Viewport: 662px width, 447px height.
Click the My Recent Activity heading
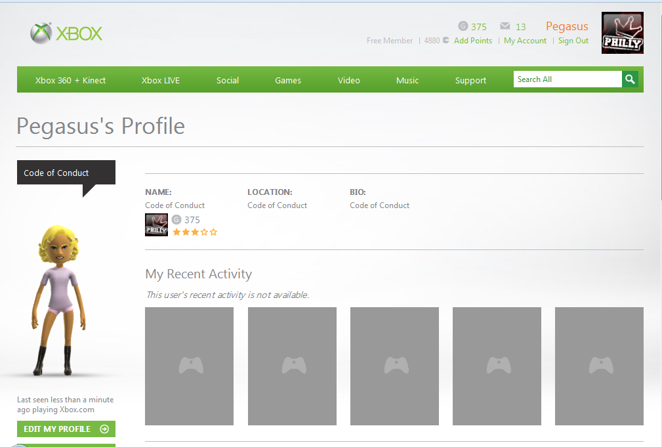point(198,274)
